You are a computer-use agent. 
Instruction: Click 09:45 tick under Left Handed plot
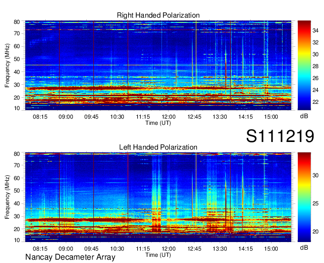point(91,249)
